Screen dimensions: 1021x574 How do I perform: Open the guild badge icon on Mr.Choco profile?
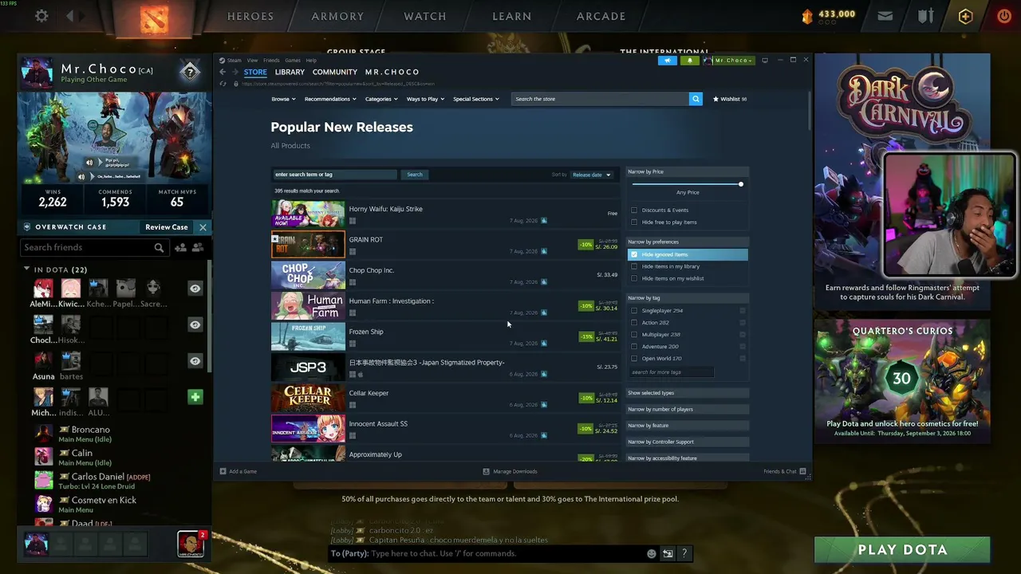(x=190, y=72)
